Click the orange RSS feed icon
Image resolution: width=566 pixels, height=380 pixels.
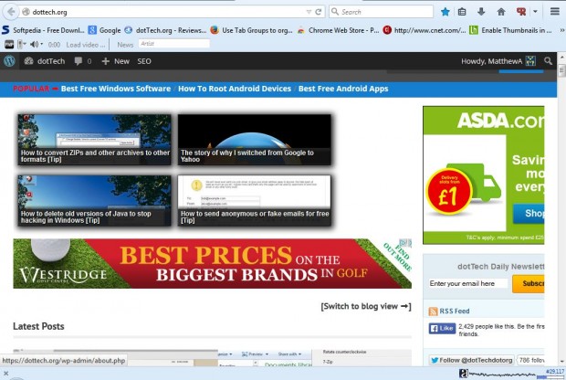pos(433,311)
